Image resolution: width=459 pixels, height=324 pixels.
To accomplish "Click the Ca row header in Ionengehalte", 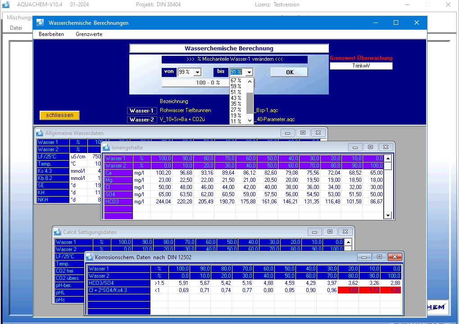I will click(x=118, y=173).
